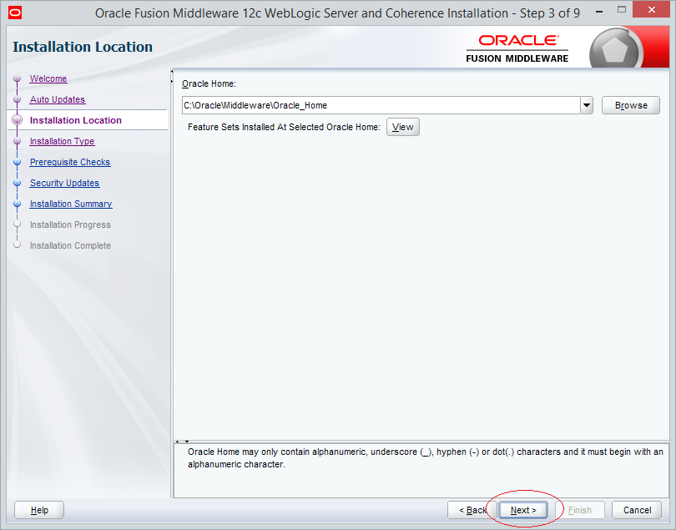Open Prerequisite Checks step
Viewport: 676px width, 530px height.
click(70, 162)
